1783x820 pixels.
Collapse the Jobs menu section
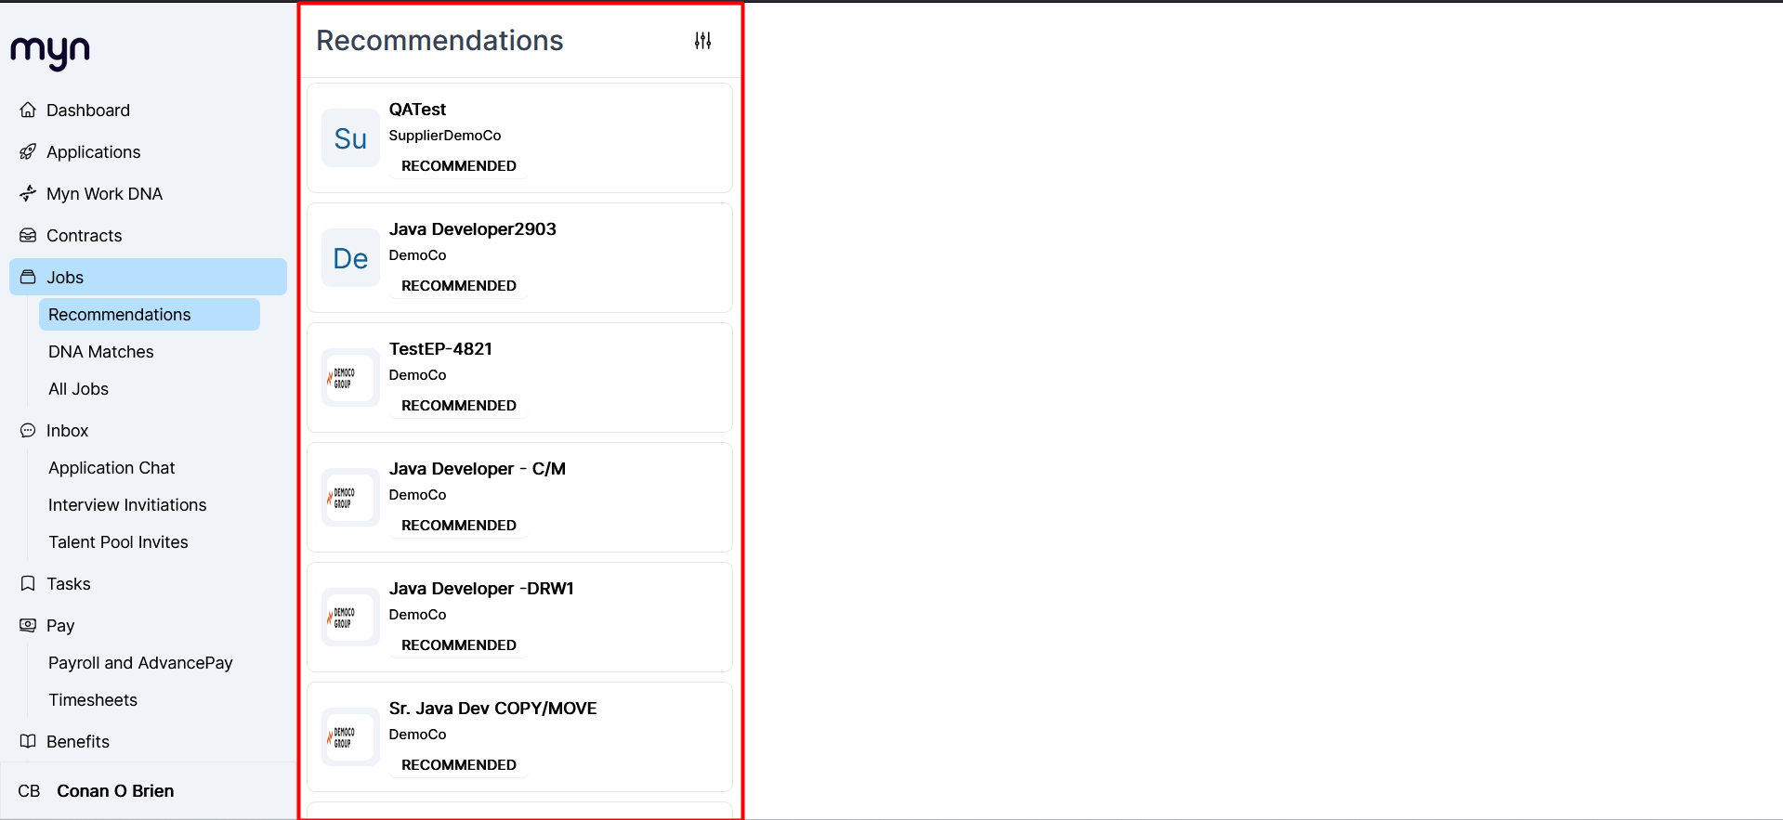point(148,277)
